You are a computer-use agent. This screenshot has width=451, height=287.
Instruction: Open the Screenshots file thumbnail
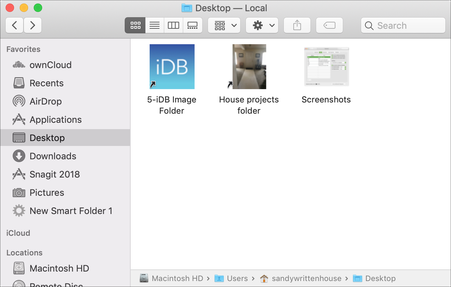point(326,66)
